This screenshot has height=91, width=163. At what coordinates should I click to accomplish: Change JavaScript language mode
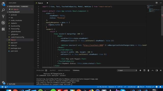click(132, 87)
